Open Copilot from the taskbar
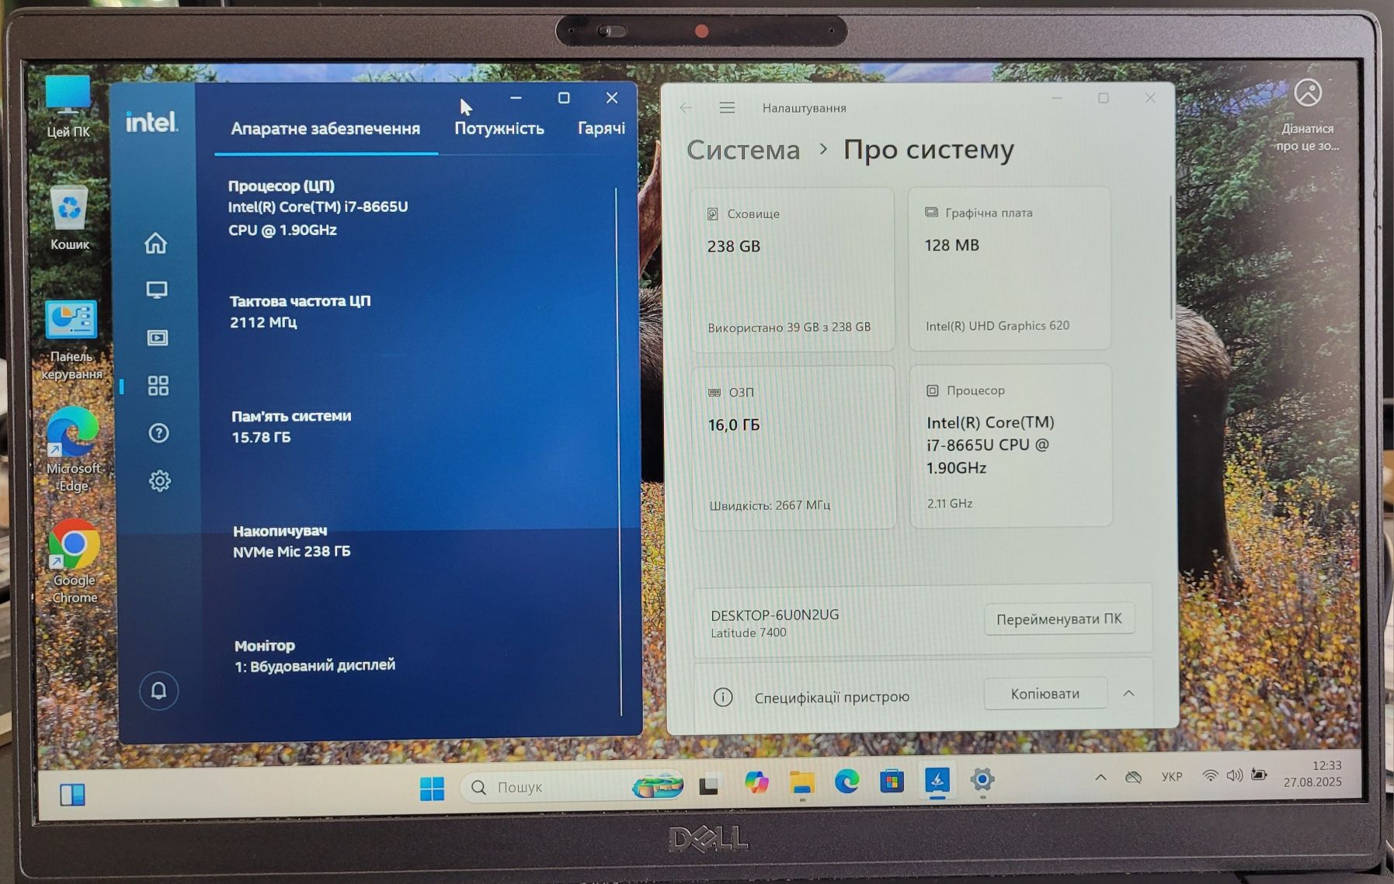This screenshot has width=1394, height=884. 756,782
